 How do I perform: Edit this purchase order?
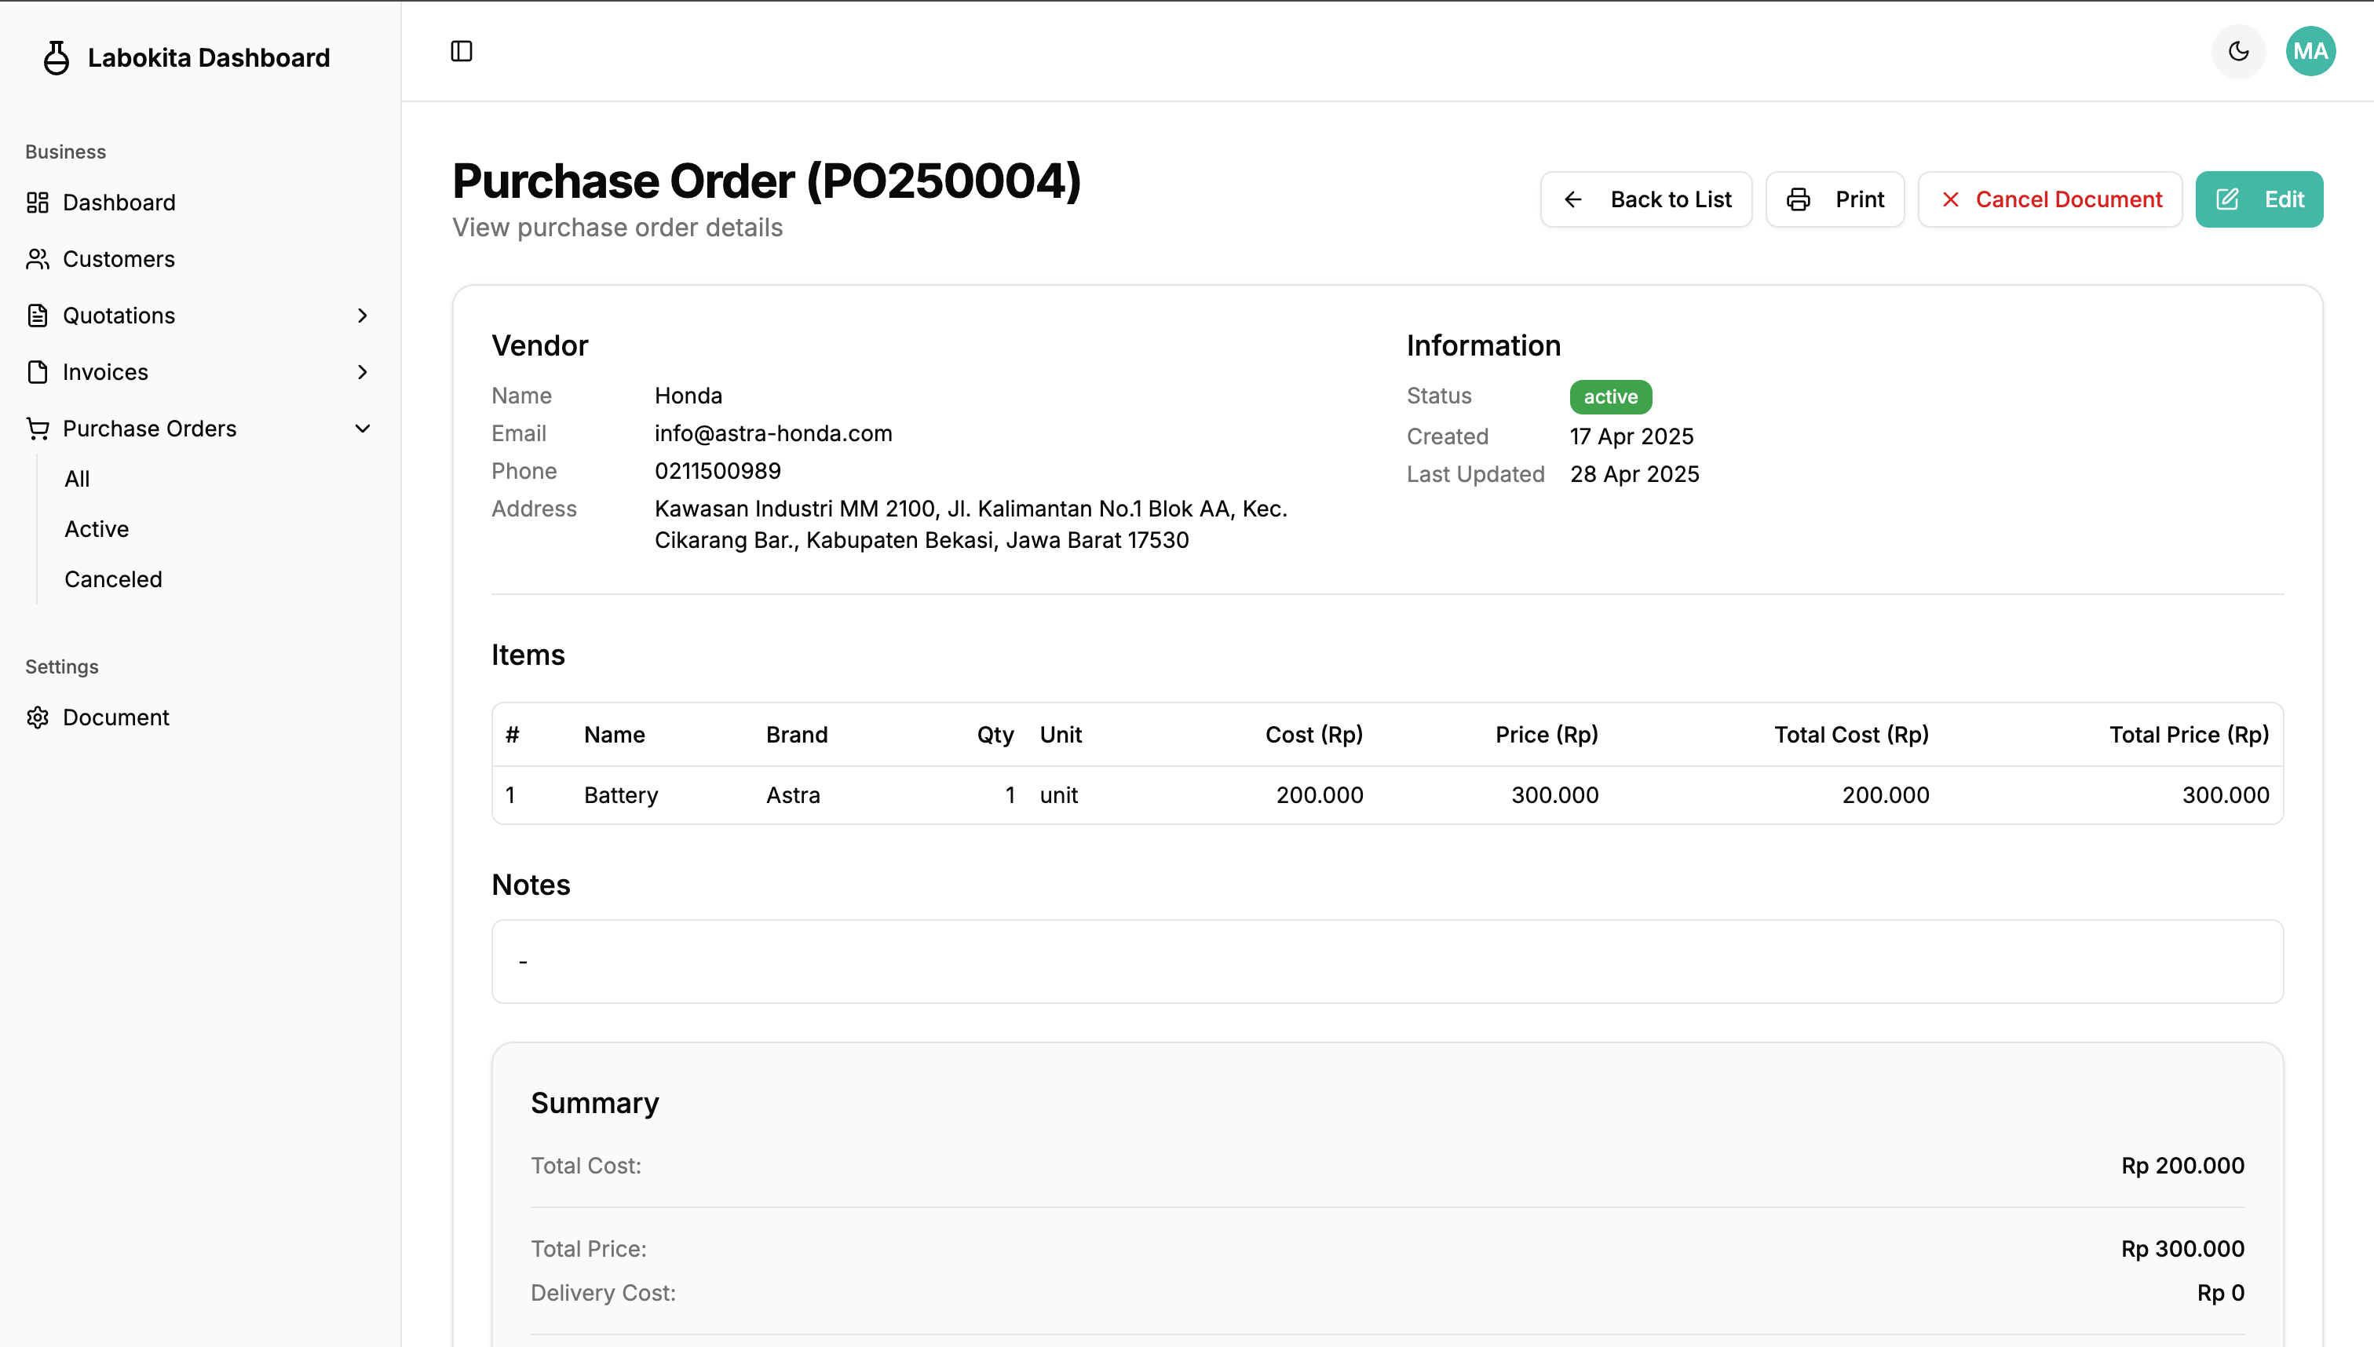point(2259,199)
